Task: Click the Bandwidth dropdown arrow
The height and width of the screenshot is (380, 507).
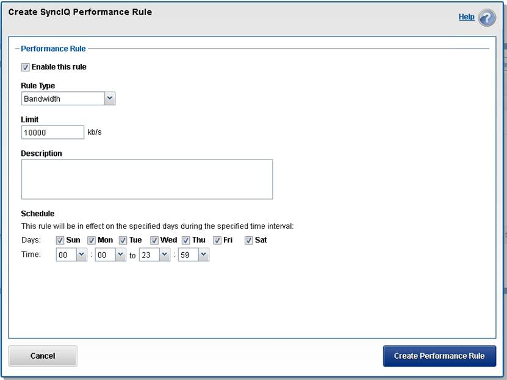Action: [x=110, y=99]
